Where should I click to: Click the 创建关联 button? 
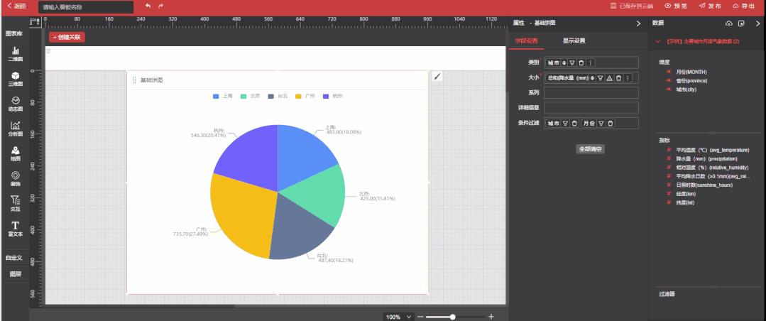click(x=67, y=37)
